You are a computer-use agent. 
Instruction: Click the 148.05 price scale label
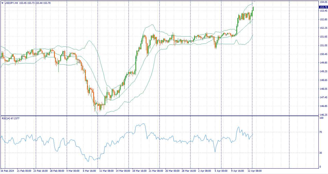point(323,89)
